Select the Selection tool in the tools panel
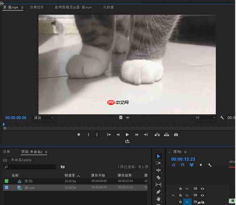Image resolution: width=236 pixels, height=205 pixels. (158, 156)
